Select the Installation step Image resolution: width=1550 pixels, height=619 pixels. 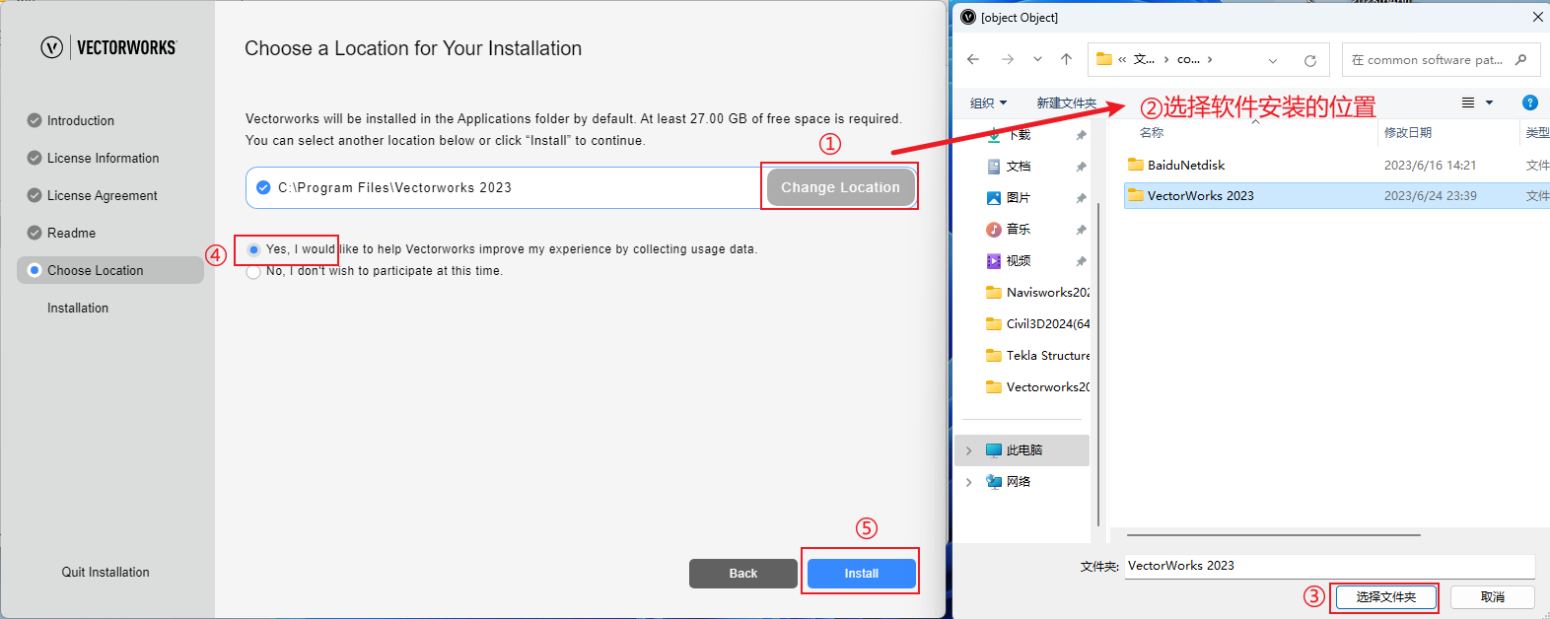(78, 308)
